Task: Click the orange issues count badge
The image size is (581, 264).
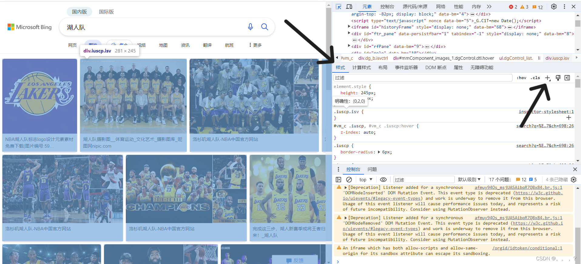Action: (x=538, y=7)
